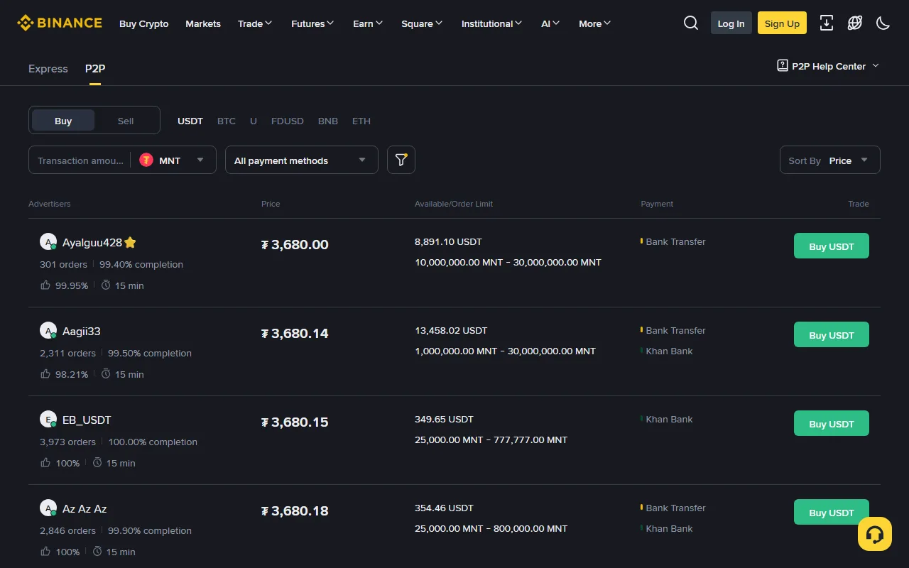Expand the AI menu
Viewport: 909px width, 568px height.
[550, 23]
